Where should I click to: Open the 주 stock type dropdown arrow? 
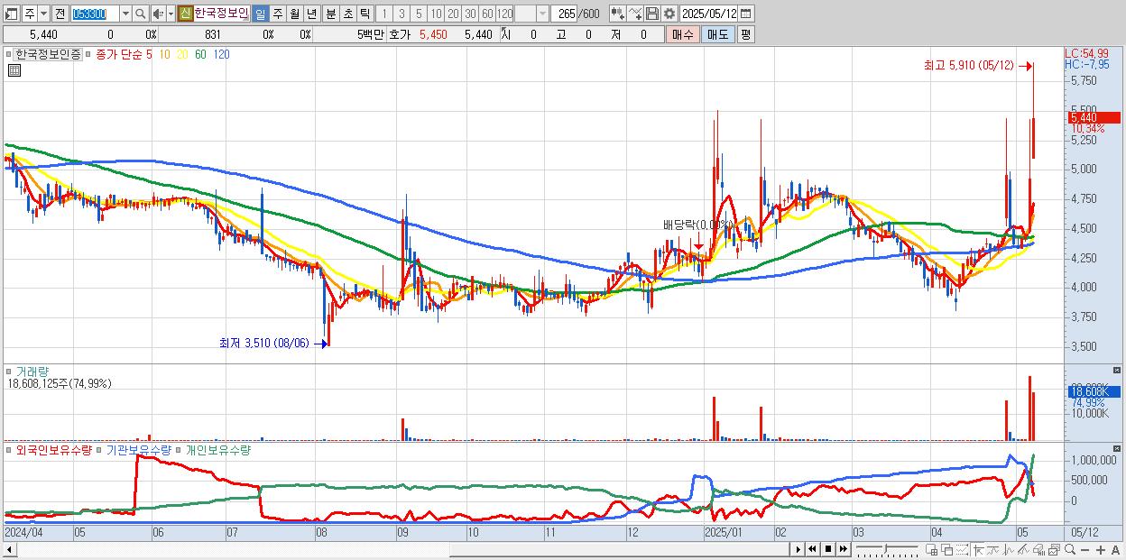click(x=43, y=14)
